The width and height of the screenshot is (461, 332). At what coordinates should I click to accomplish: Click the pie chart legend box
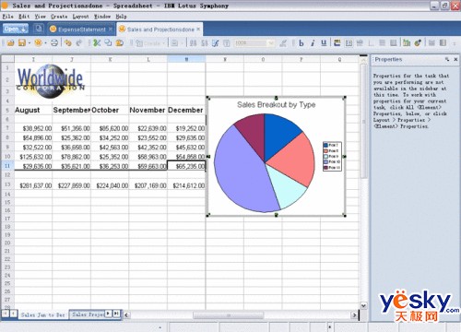(x=332, y=156)
